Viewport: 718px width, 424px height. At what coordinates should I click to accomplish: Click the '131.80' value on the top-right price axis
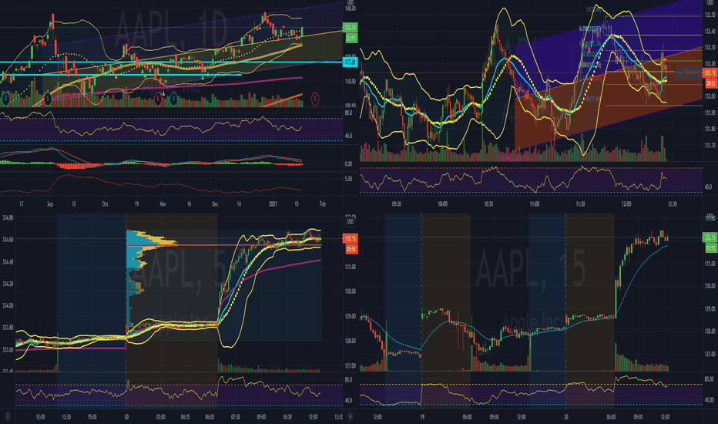(x=710, y=129)
